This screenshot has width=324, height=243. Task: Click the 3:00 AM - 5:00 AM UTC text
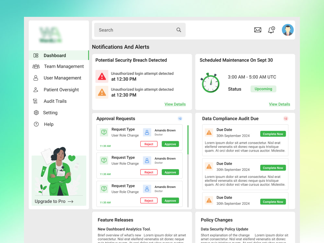(252, 77)
